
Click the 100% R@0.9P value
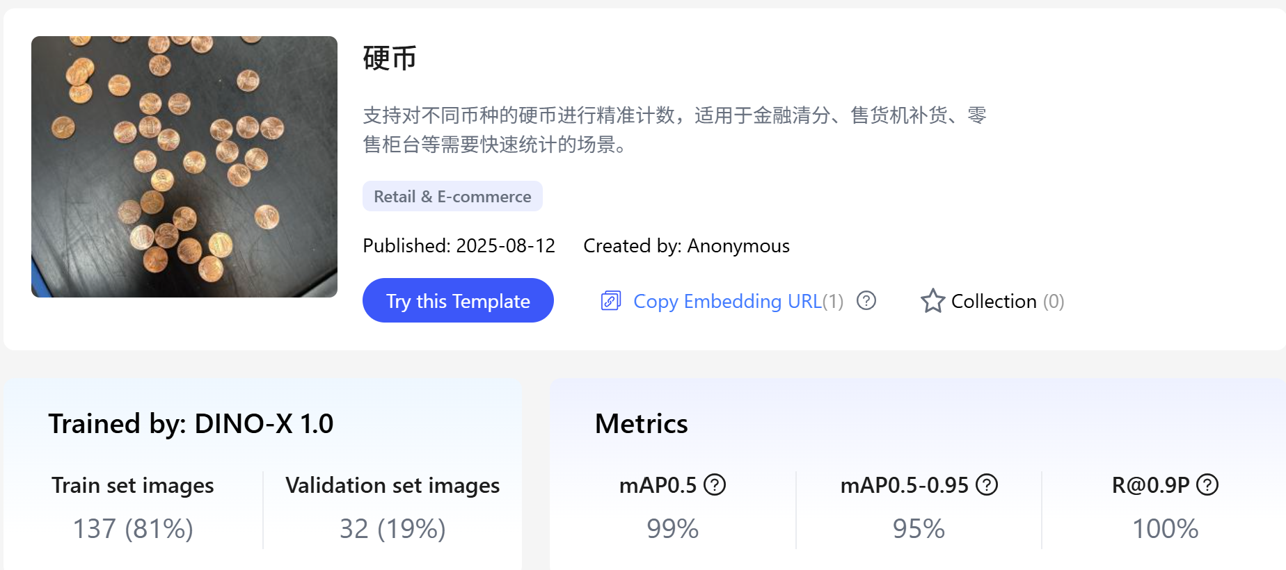[1165, 528]
